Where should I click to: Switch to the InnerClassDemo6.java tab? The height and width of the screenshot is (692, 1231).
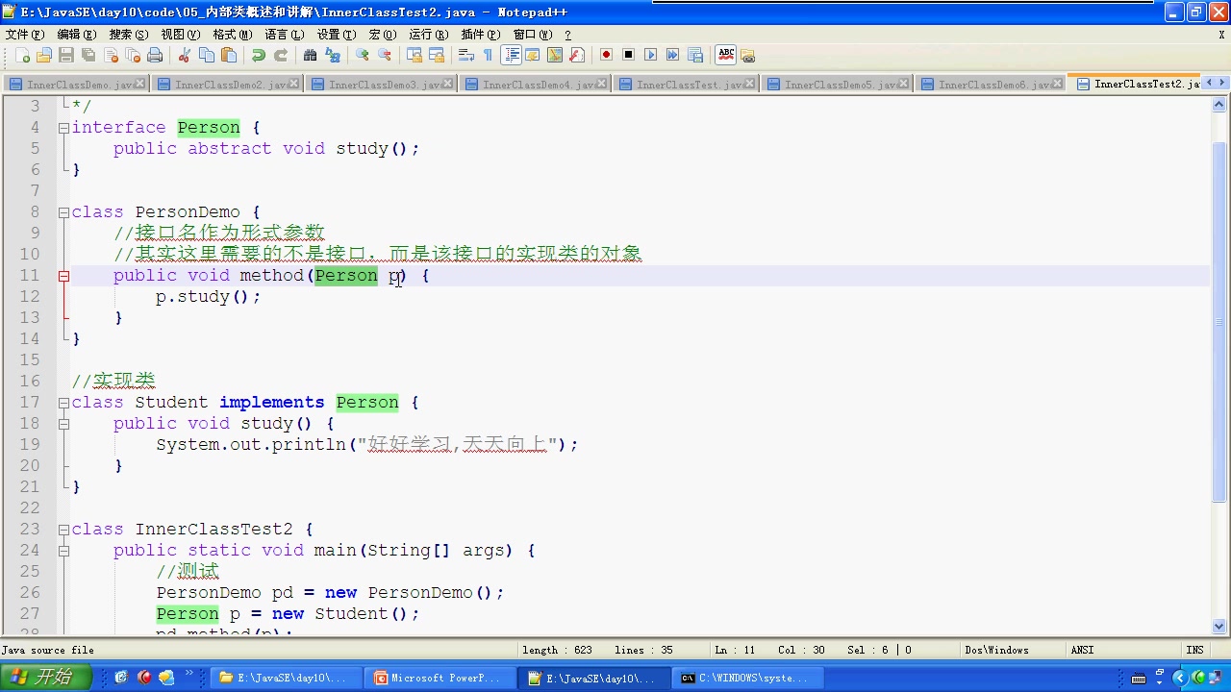coord(991,84)
